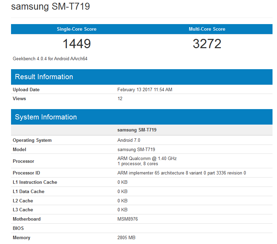This screenshot has height=244, width=277.
Task: Select the 'Upload Date' label
Action: coord(26,89)
